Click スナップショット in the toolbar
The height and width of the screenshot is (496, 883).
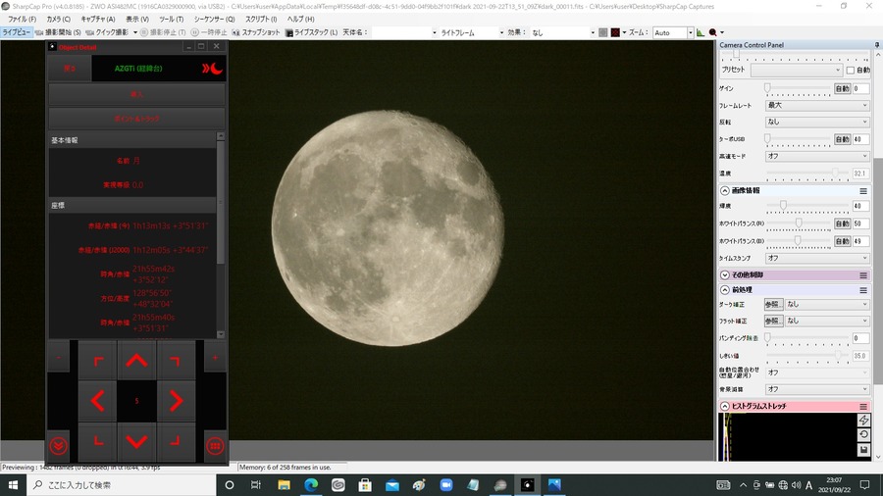tap(256, 32)
